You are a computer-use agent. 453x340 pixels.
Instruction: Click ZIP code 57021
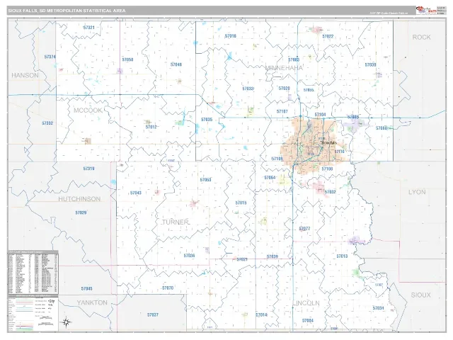[x=242, y=260]
